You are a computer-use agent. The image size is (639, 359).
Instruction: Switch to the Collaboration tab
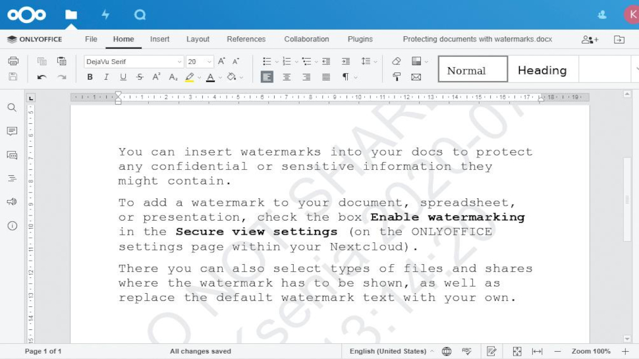(x=306, y=39)
